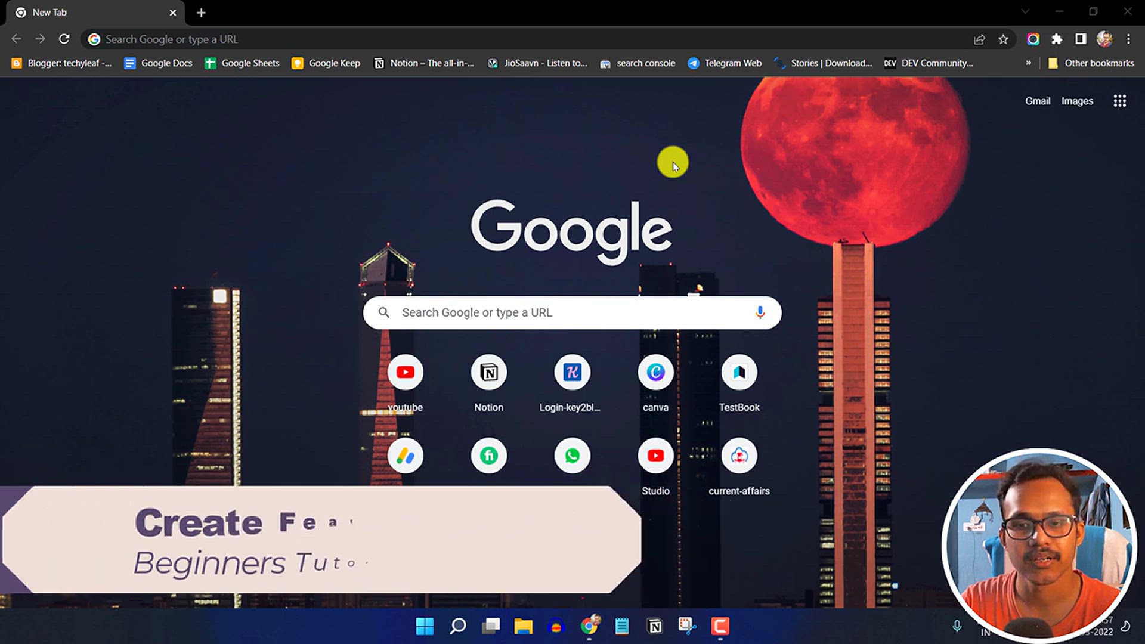Open the Images link
The width and height of the screenshot is (1145, 644).
point(1077,101)
